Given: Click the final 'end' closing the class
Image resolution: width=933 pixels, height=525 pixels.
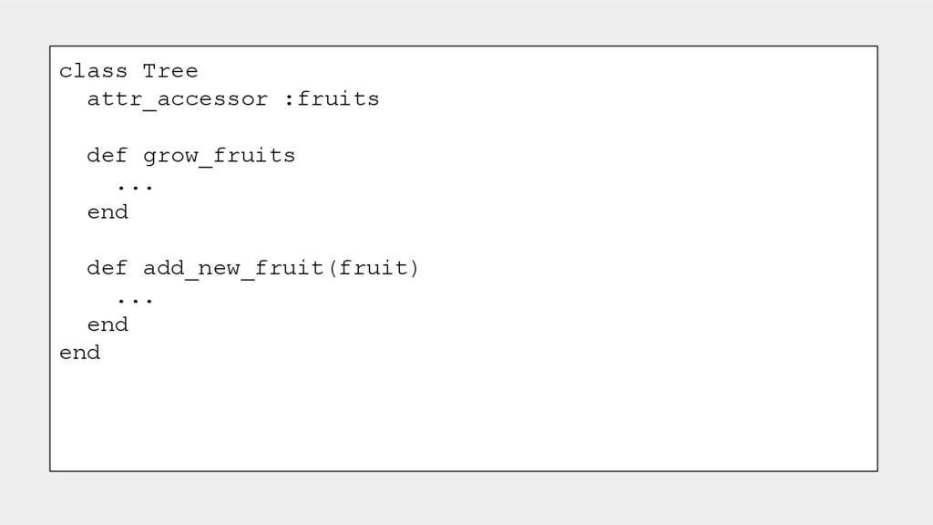Looking at the screenshot, I should point(79,353).
